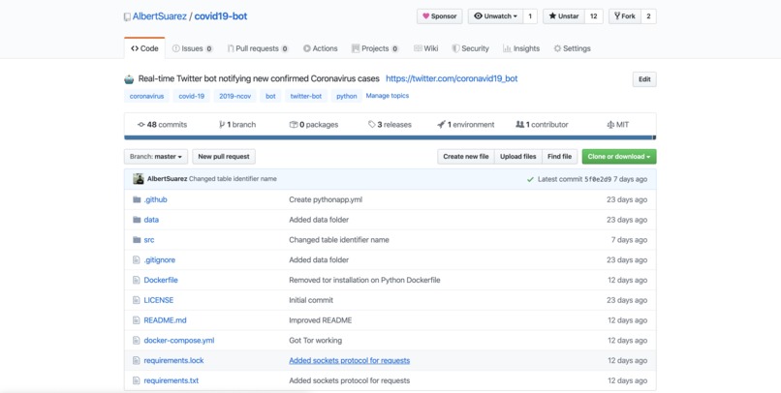The width and height of the screenshot is (781, 393).
Task: View the 48 commits history
Action: point(163,124)
